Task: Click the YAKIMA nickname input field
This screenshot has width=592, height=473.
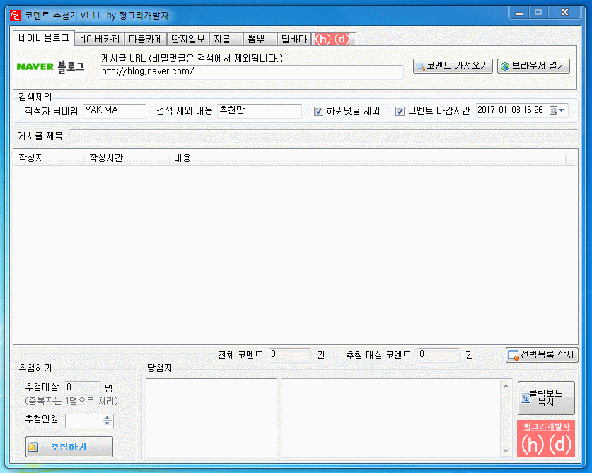Action: [113, 111]
